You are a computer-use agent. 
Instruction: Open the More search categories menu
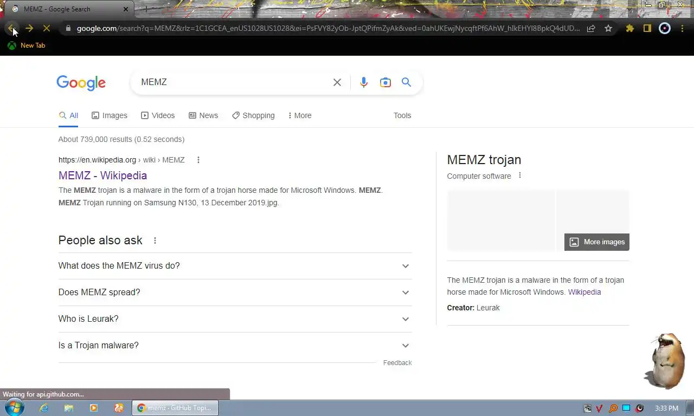click(300, 115)
